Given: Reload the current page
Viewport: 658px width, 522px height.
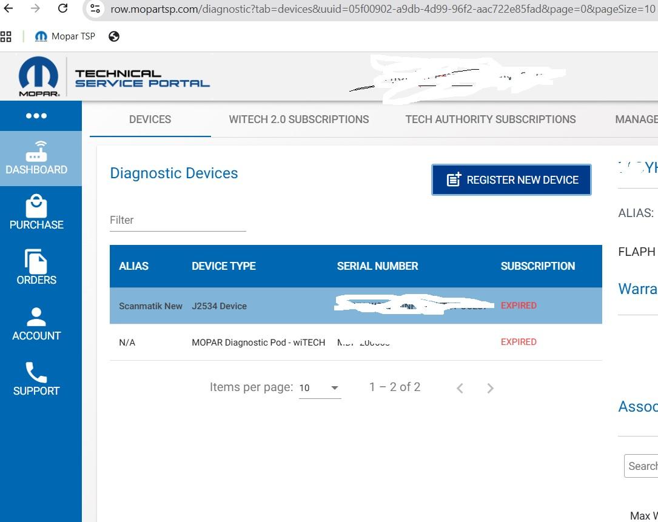Looking at the screenshot, I should 62,8.
